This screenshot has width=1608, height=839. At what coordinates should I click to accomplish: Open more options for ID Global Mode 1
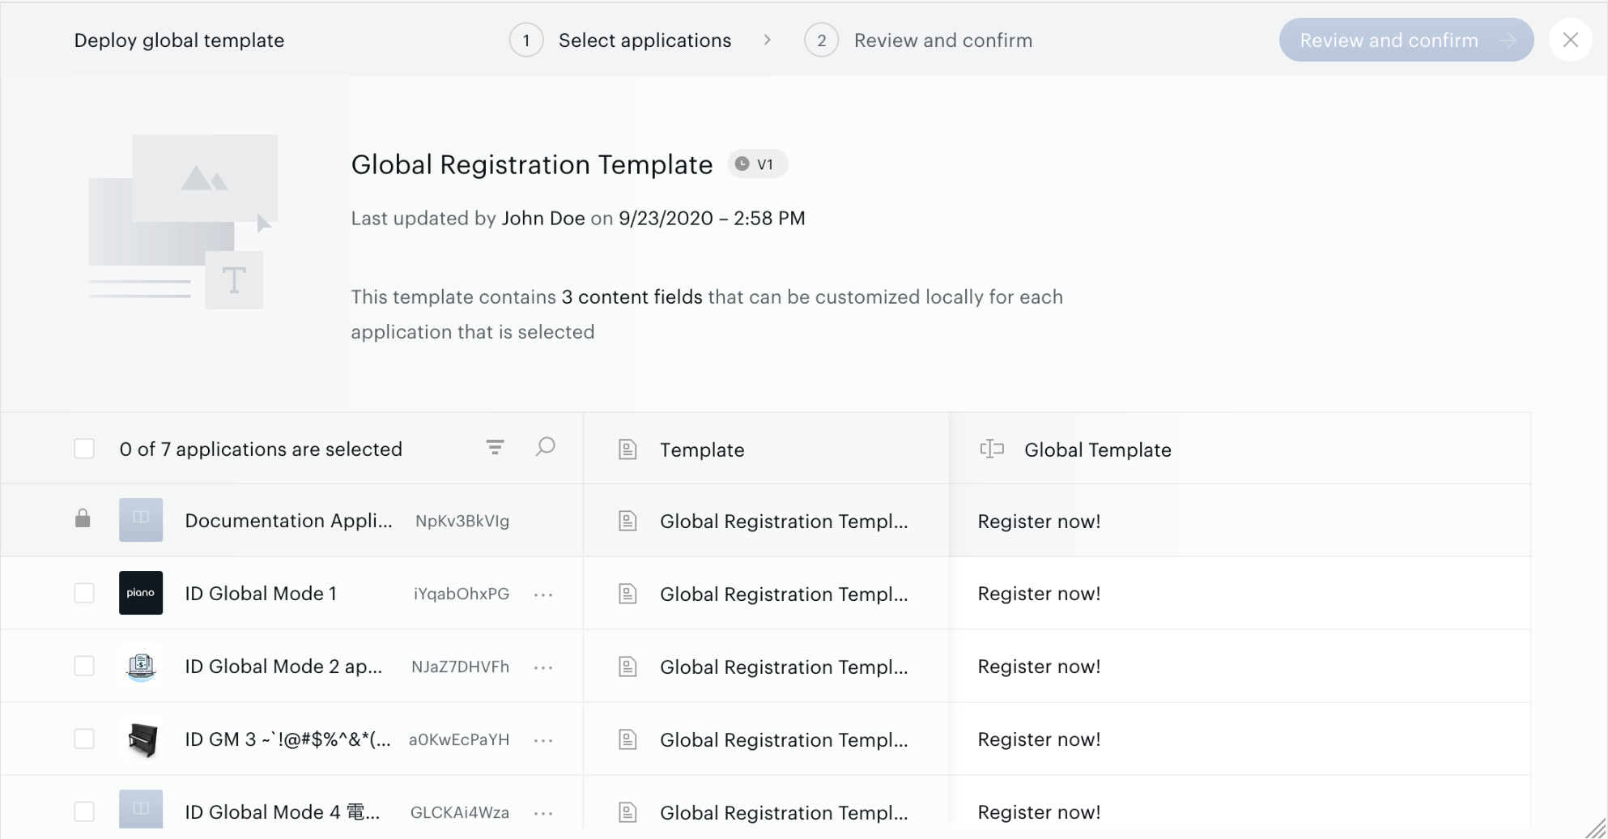(543, 594)
